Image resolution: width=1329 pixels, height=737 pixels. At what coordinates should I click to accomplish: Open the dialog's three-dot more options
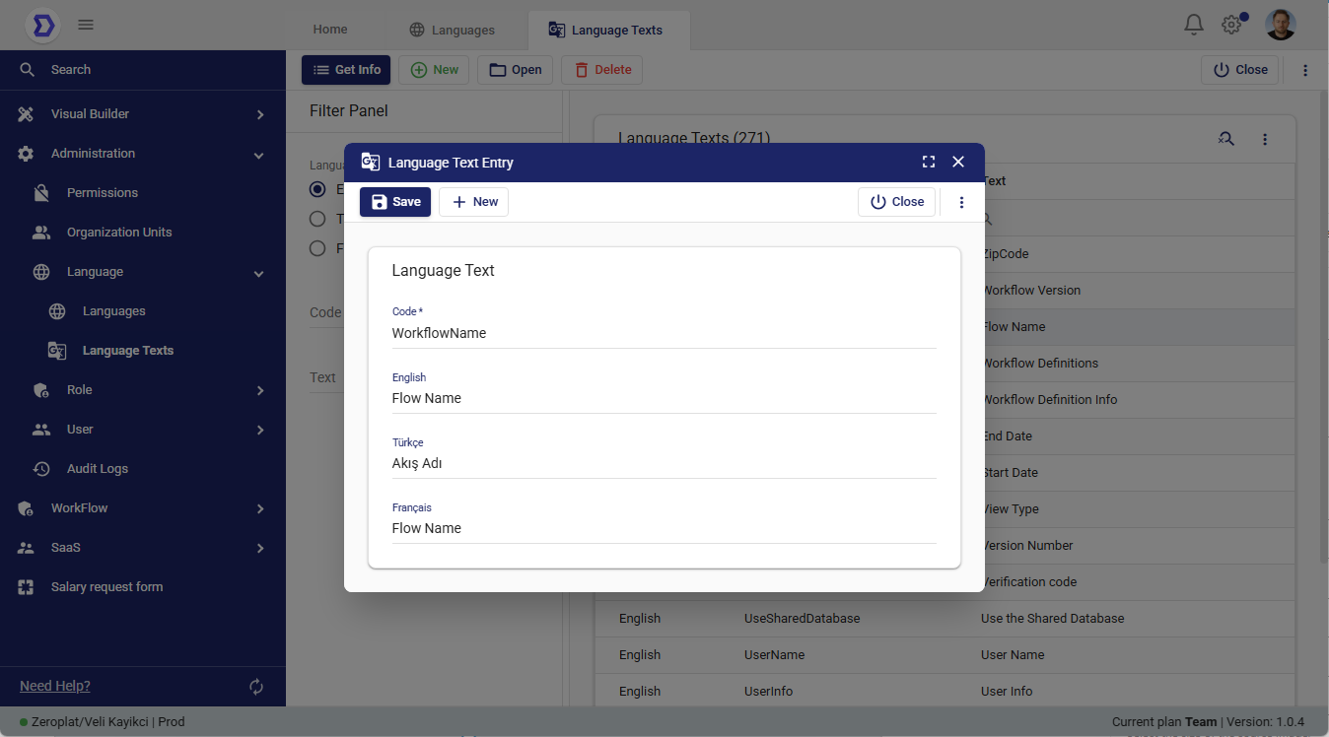tap(962, 202)
